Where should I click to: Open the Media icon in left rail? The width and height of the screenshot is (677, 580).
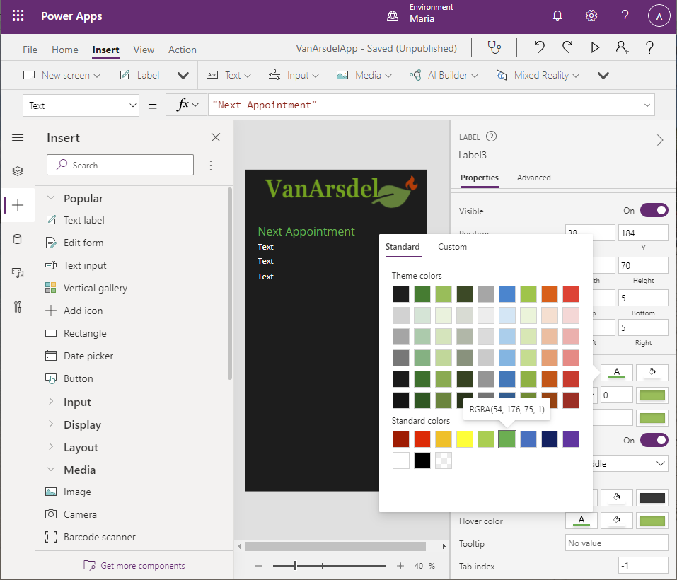point(18,273)
